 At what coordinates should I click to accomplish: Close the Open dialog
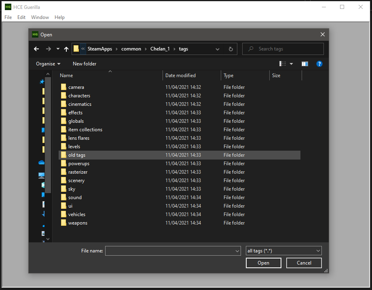(323, 35)
